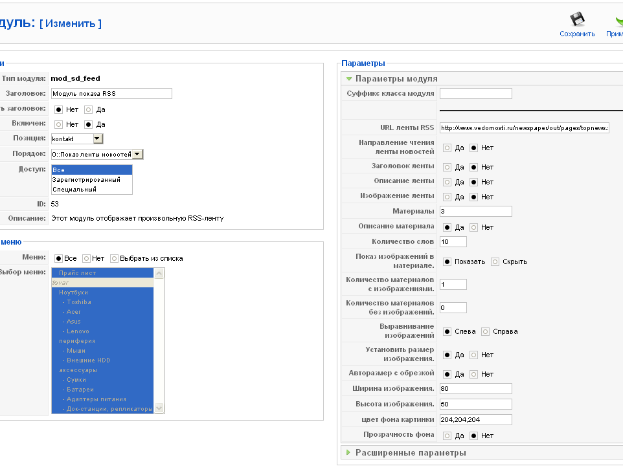Viewport: 623px width, 475px height.
Task: Set Авторазмер с обрезкой to Нет
Action: [473, 374]
